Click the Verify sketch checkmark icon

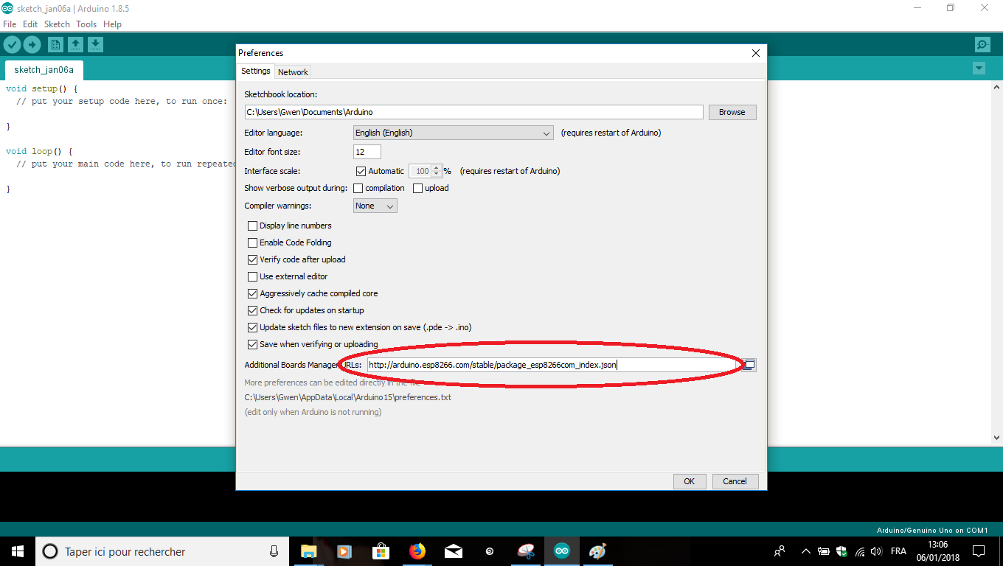coord(12,45)
